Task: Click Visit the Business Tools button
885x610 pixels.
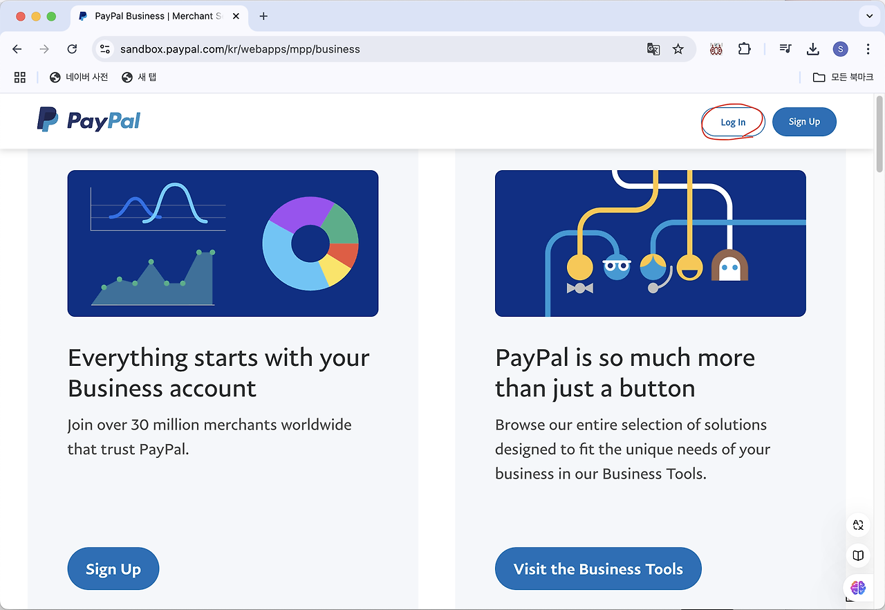Action: 598,569
